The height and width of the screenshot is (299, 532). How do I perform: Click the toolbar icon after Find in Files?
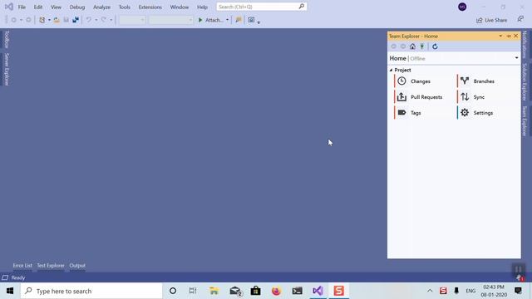(x=251, y=20)
